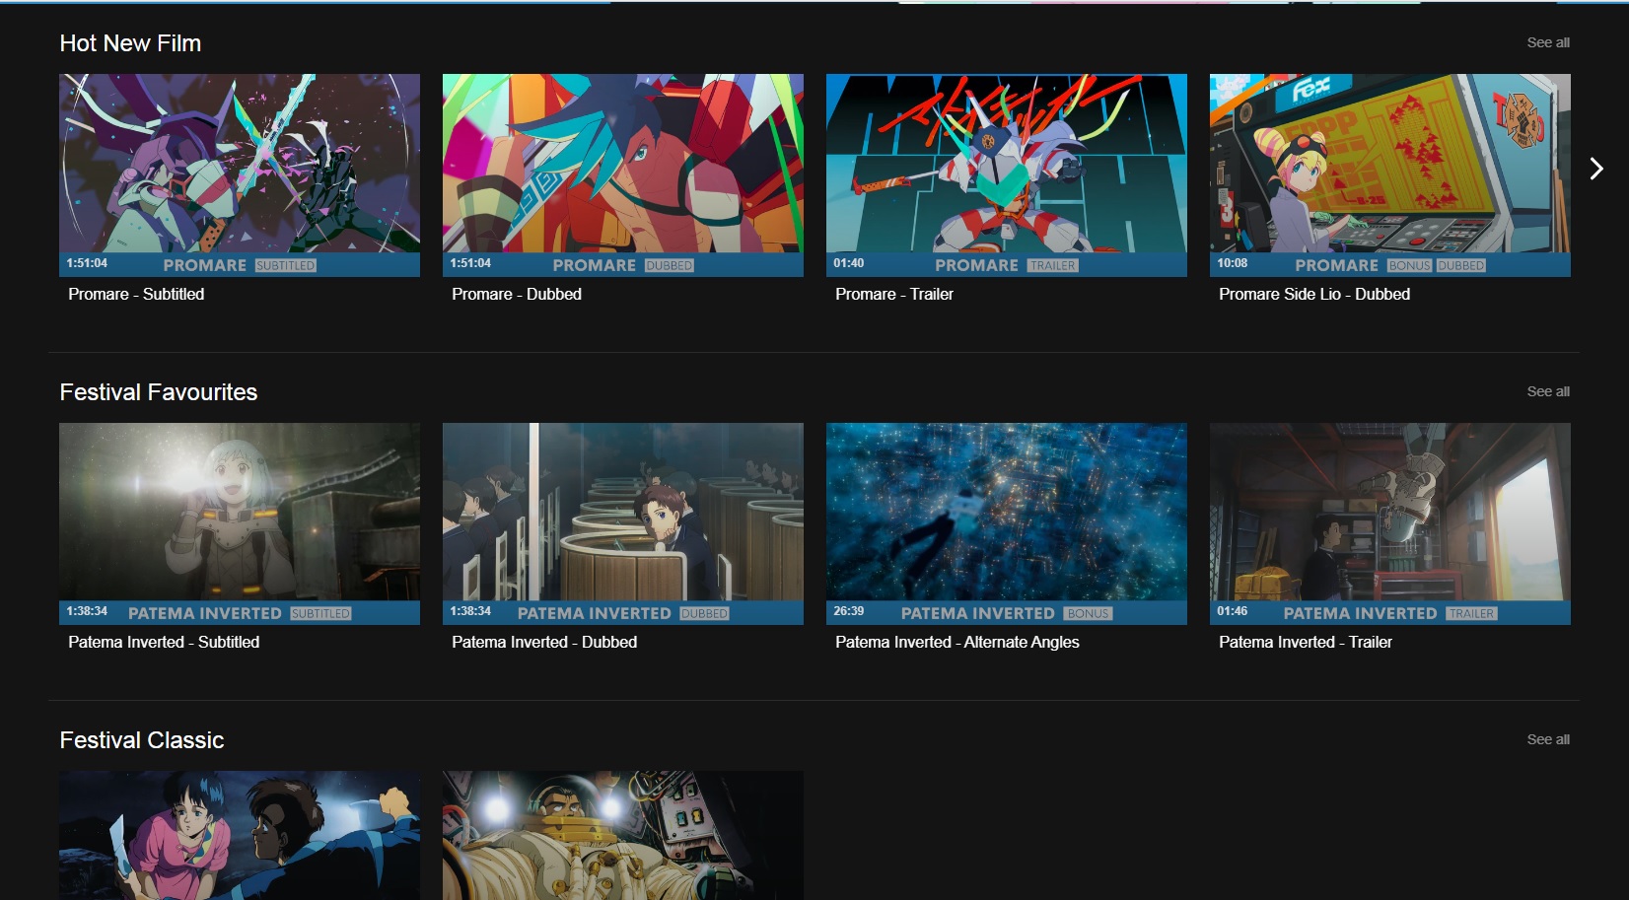
Task: Click 'Patema Inverted - Alternate Angles' title
Action: pyautogui.click(x=957, y=642)
